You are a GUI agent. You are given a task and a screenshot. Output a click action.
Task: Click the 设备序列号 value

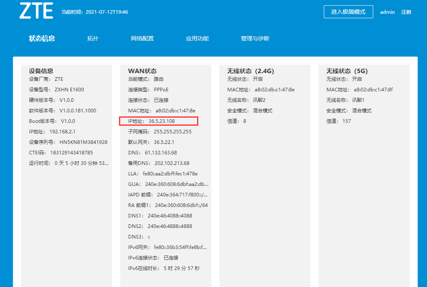83,142
